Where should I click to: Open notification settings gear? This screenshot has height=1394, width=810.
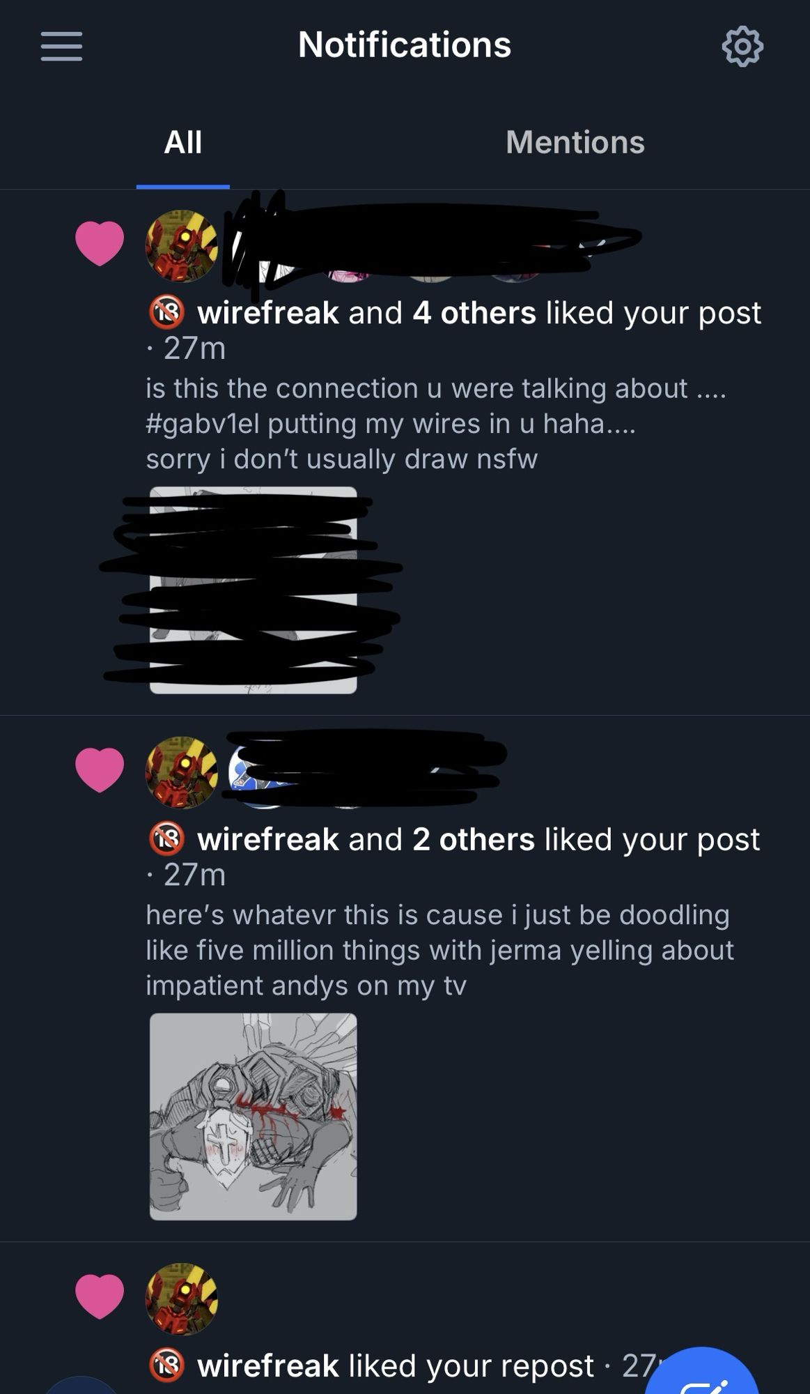[742, 47]
